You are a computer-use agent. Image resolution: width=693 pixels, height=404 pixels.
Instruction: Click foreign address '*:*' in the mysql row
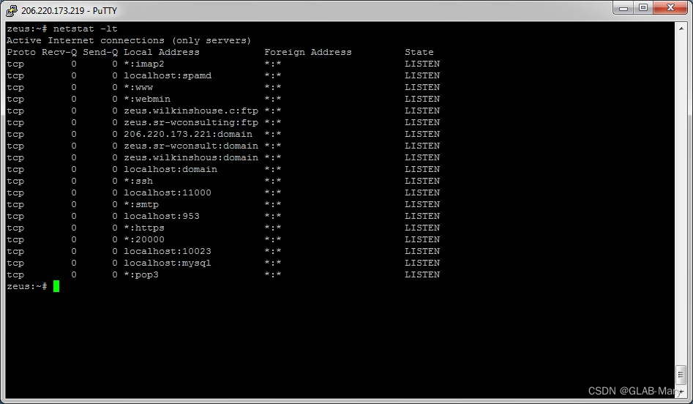click(273, 263)
